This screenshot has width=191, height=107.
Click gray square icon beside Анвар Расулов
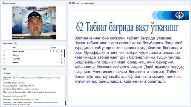coord(4,51)
